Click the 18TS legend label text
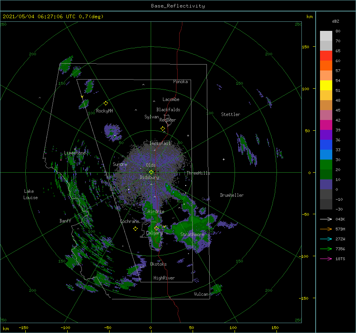Image resolution: width=356 pixels, height=333 pixels. (340, 259)
